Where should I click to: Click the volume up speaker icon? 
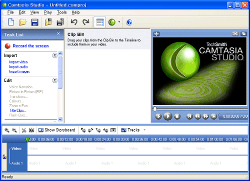pos(98,130)
